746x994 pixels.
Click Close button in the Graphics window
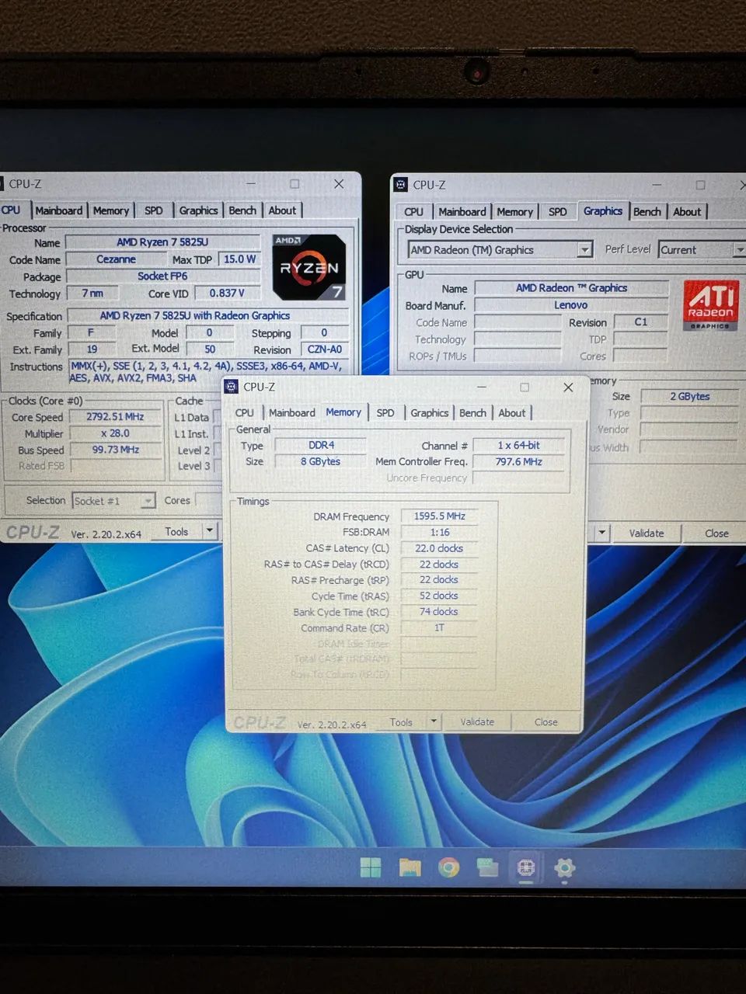click(716, 533)
